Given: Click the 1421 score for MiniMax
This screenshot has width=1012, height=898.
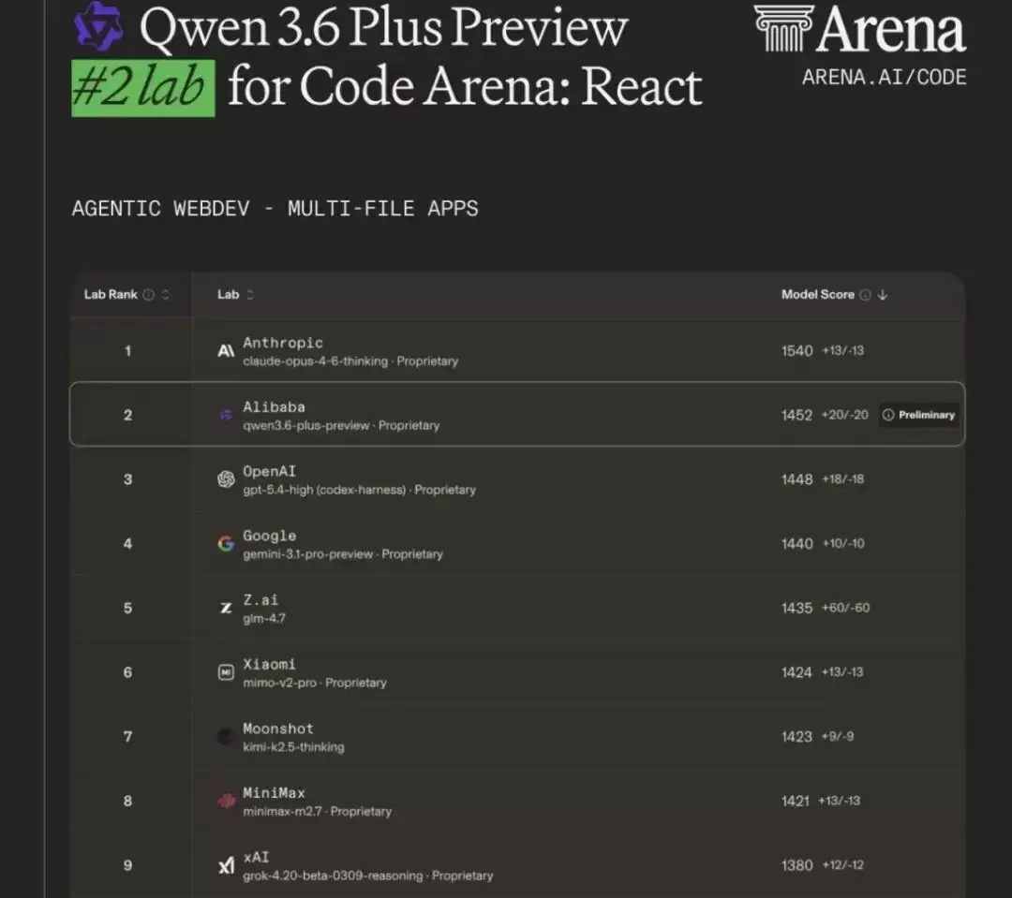Looking at the screenshot, I should pyautogui.click(x=796, y=801).
